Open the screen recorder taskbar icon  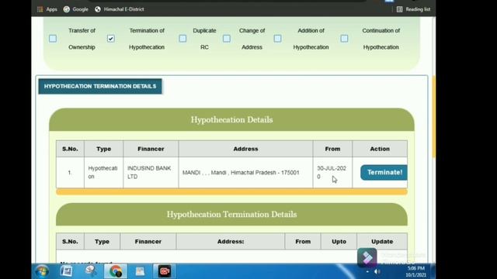pos(165,271)
